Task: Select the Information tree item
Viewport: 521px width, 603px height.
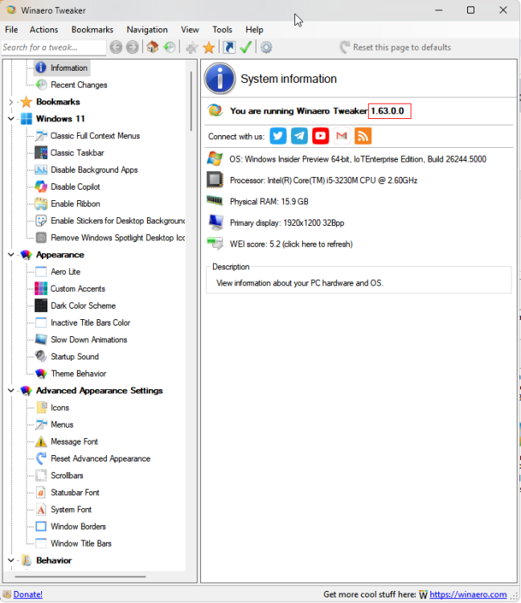Action: pos(62,68)
